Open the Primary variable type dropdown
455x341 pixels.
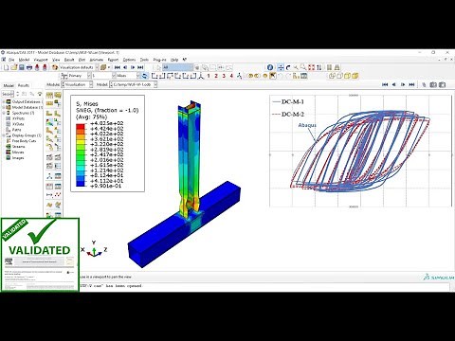pos(89,76)
